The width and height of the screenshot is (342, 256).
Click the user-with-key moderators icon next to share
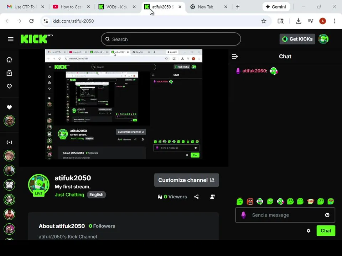[x=212, y=197]
